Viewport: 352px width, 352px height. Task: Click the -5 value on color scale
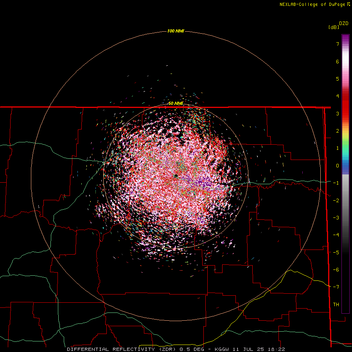click(336, 253)
